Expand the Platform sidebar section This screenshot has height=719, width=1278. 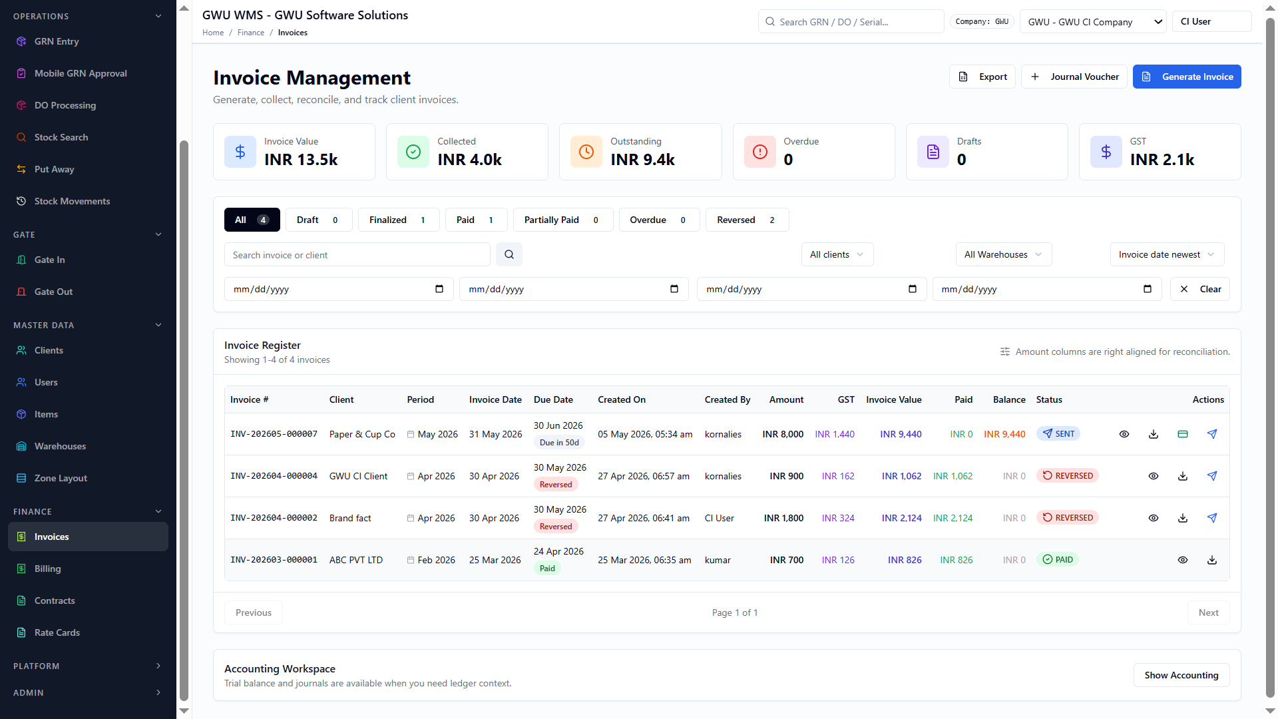point(88,666)
